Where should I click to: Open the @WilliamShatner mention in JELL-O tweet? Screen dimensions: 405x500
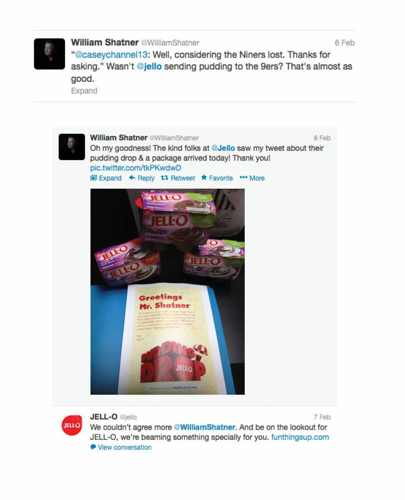click(x=204, y=427)
